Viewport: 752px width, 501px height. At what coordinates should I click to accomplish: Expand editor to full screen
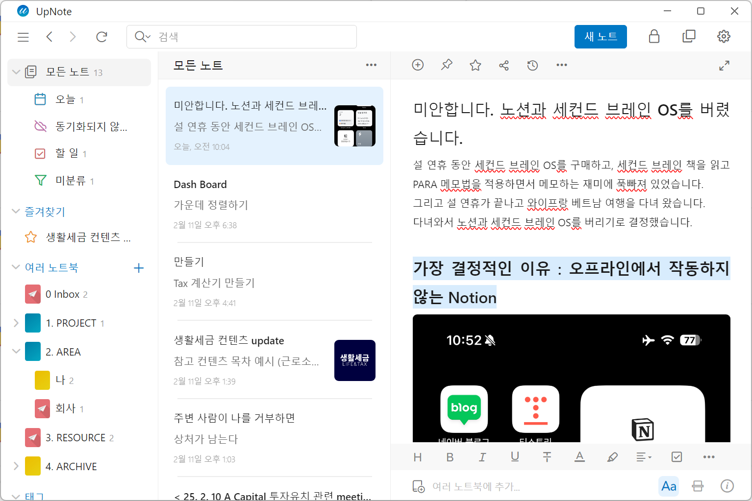pos(724,65)
